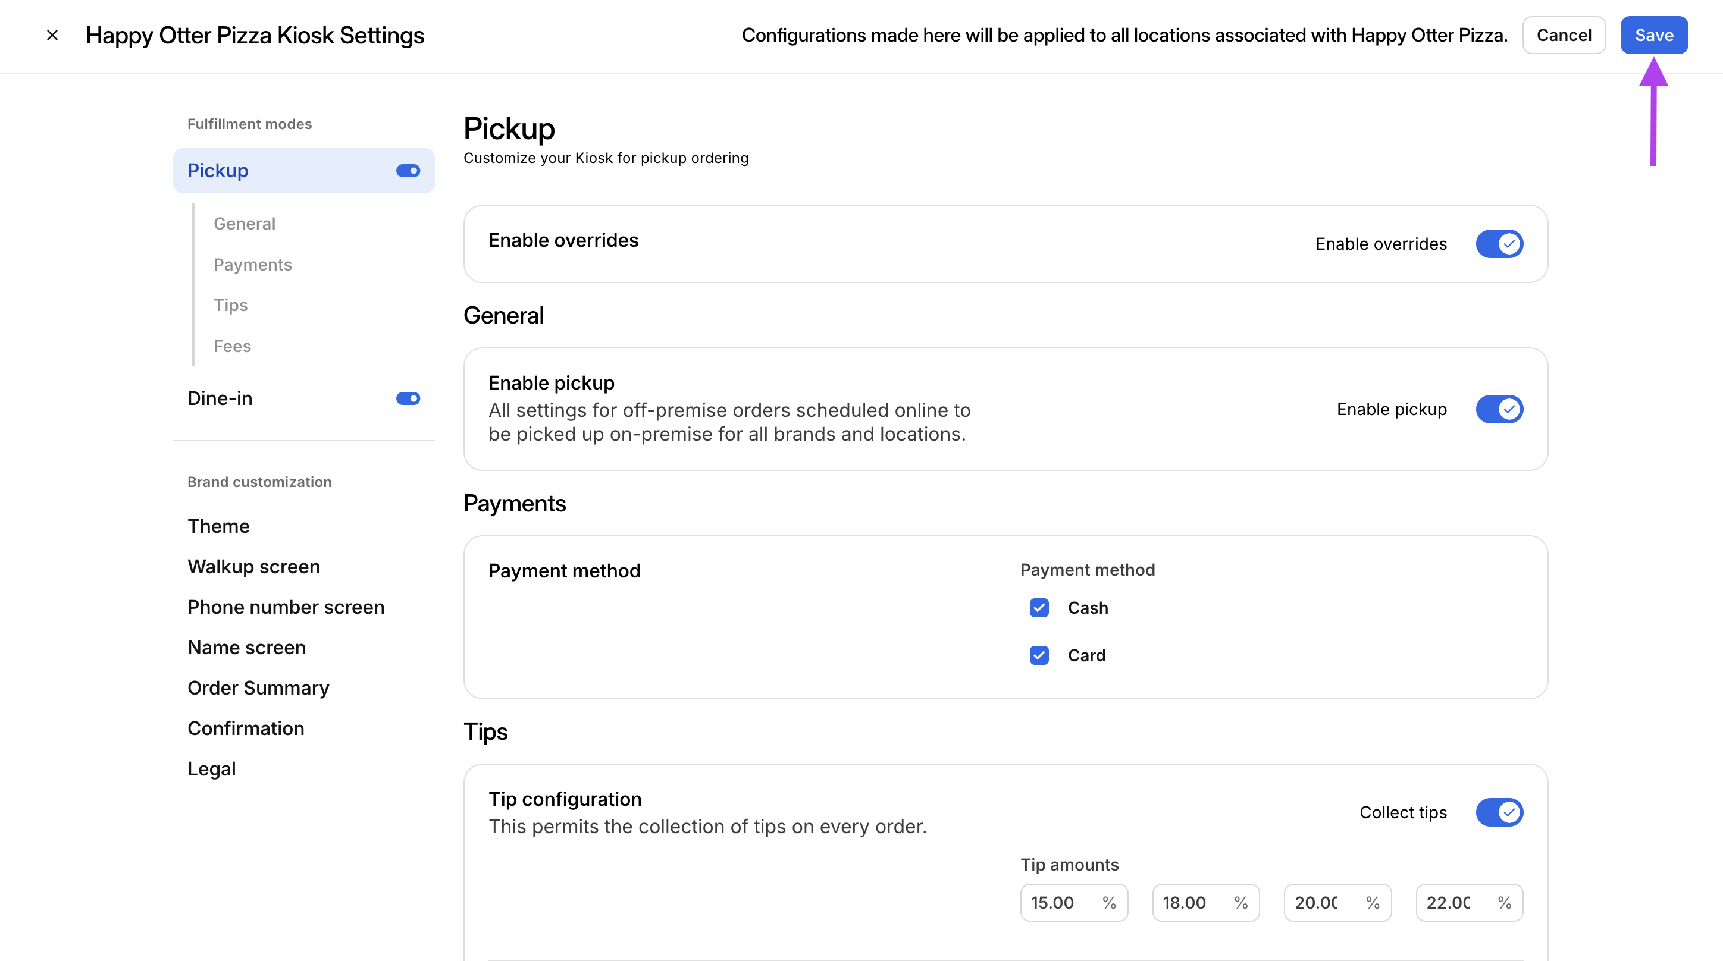Click the 'Customize your Kiosk for pickup ordering' subtitle

pos(605,158)
